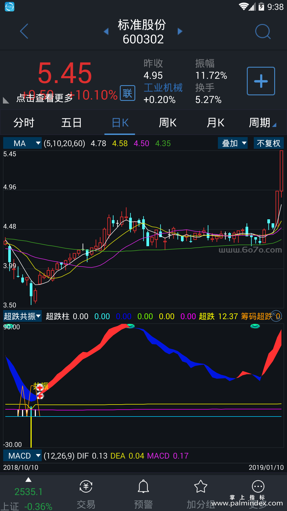This screenshot has height=511, width=287.
Task: Tap the DEA value 0.04
Action: pos(136,456)
